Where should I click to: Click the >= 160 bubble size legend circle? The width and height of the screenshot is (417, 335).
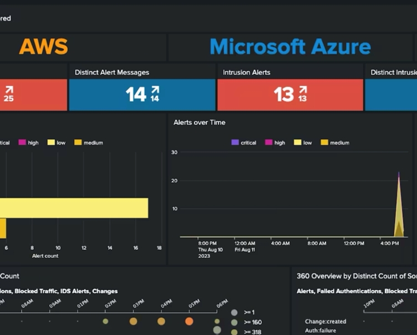235,322
